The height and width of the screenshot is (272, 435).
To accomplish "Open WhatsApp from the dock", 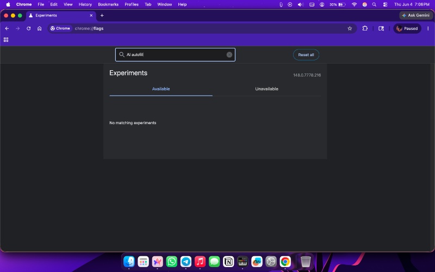I will 172,261.
